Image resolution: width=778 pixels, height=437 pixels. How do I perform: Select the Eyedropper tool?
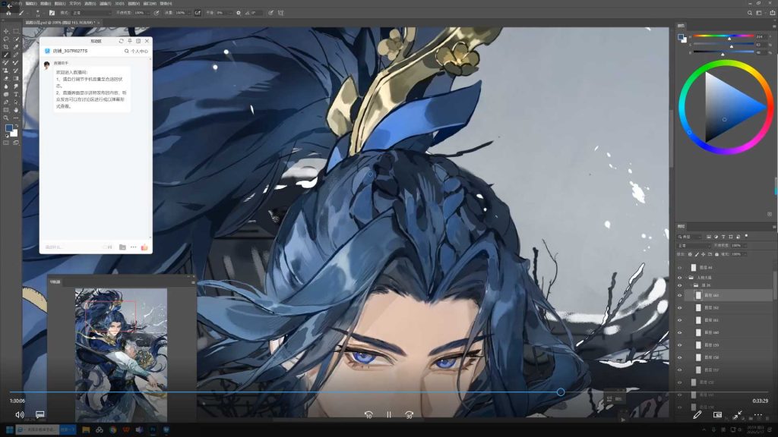[x=16, y=47]
